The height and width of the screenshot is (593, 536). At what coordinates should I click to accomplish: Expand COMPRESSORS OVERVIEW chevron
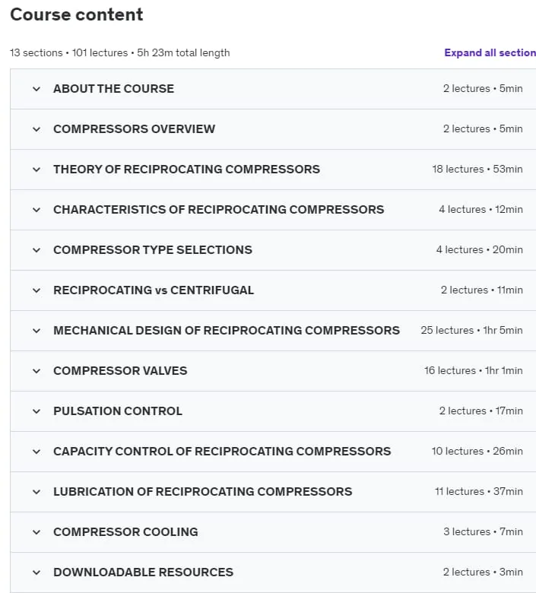(x=36, y=129)
